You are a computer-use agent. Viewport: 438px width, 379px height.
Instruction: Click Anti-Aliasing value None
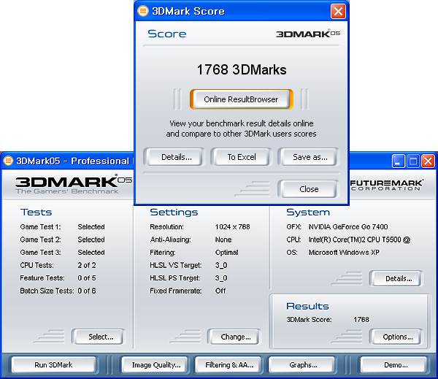tap(223, 240)
